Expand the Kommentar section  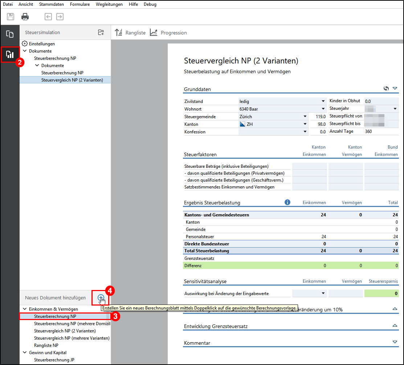395,342
